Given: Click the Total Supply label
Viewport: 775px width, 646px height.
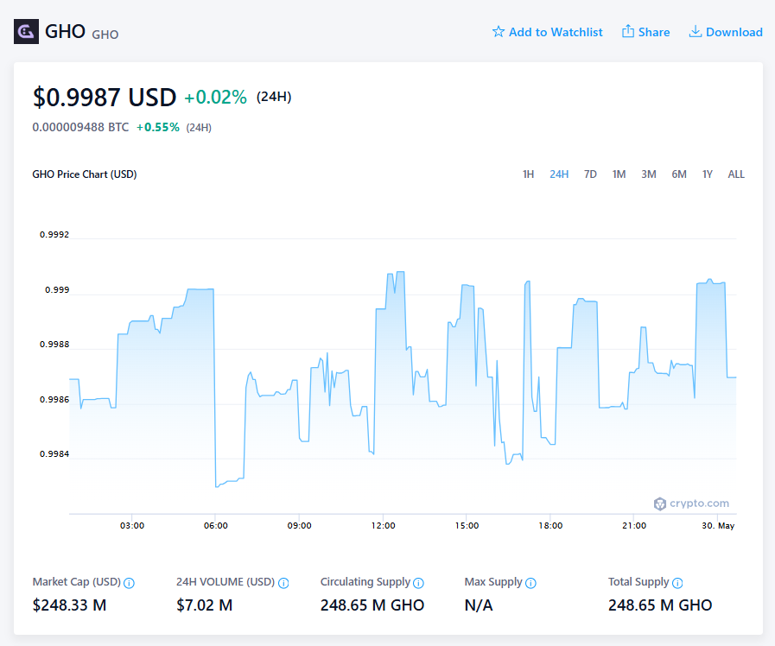Looking at the screenshot, I should point(638,582).
